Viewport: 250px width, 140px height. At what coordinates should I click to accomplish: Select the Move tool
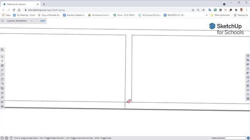(2, 93)
